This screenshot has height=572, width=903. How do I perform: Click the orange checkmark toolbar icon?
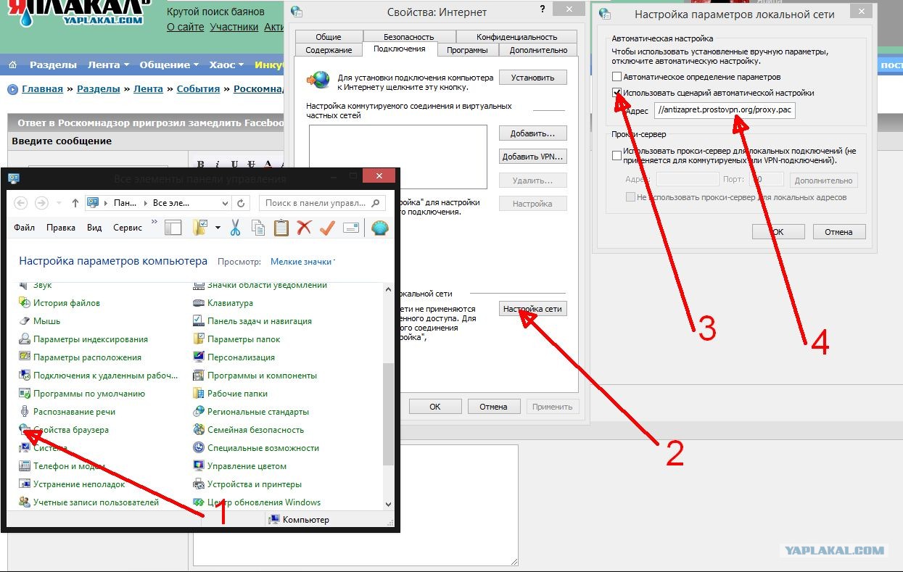pyautogui.click(x=327, y=228)
